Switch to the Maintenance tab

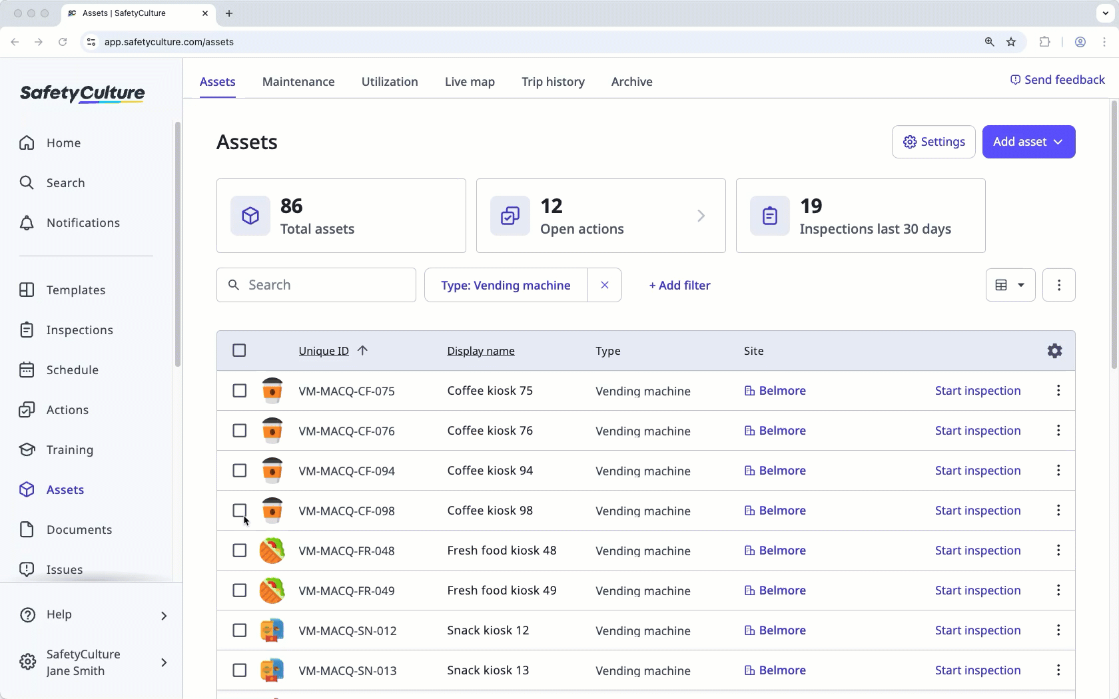click(x=298, y=82)
